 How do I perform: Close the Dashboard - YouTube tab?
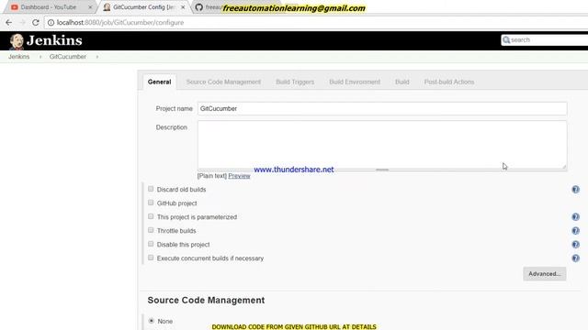point(90,7)
